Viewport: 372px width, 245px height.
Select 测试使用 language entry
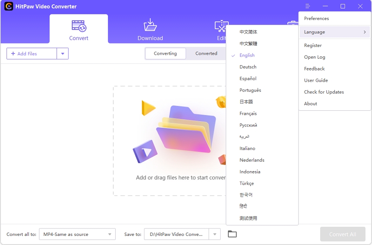tap(262, 218)
